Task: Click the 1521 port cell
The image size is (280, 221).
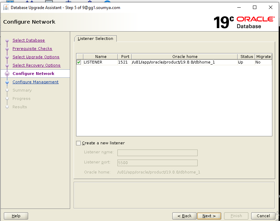Action: (x=124, y=62)
